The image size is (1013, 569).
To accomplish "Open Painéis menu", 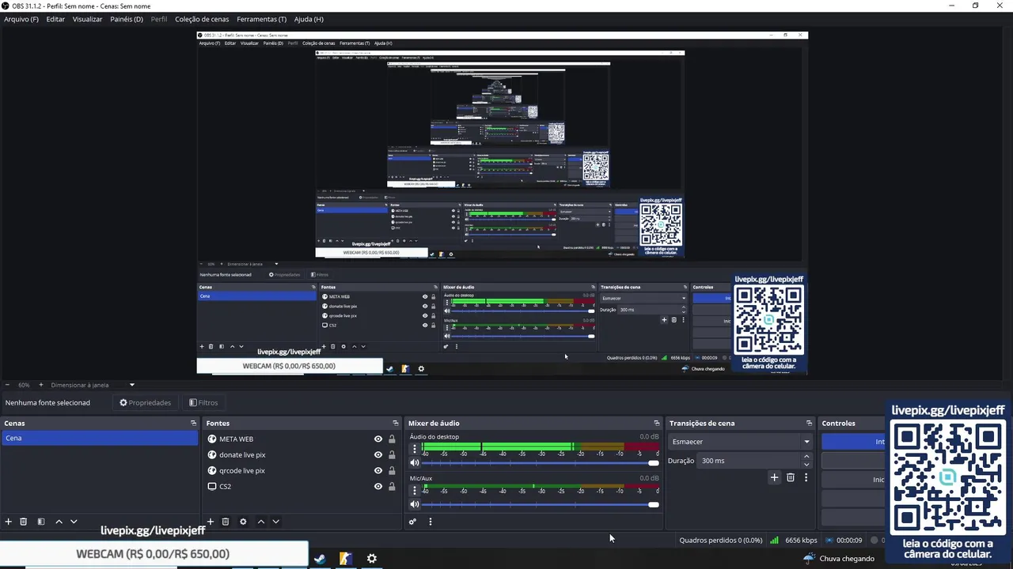I will tap(127, 19).
